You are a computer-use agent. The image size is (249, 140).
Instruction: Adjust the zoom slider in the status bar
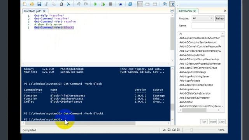[x=191, y=130]
